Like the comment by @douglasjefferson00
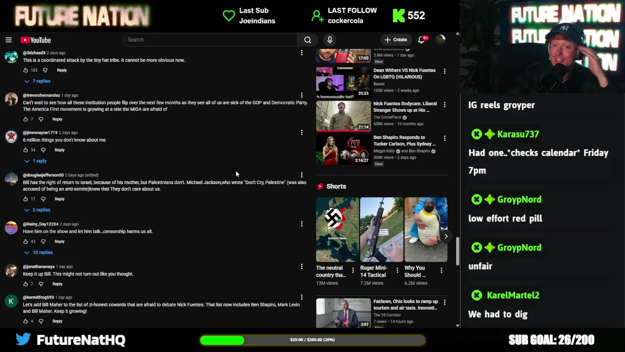Image resolution: width=625 pixels, height=352 pixels. pyautogui.click(x=25, y=199)
